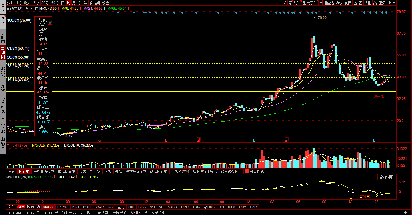Click the 叠 overlay button
412x215 pixels.
[x=355, y=3]
